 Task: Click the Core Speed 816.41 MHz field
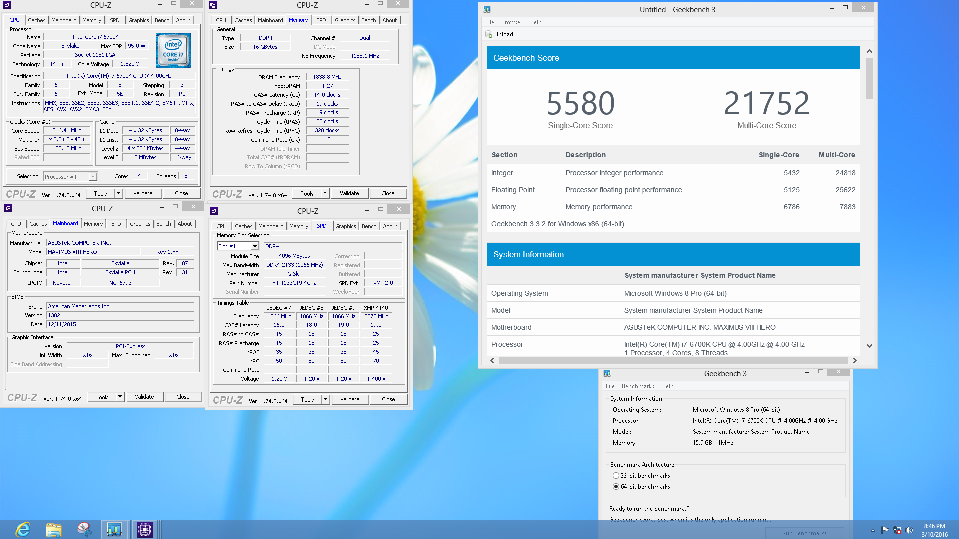tap(67, 131)
